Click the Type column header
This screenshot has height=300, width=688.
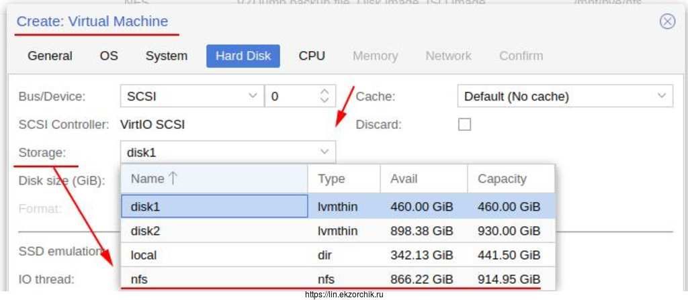[x=331, y=179]
